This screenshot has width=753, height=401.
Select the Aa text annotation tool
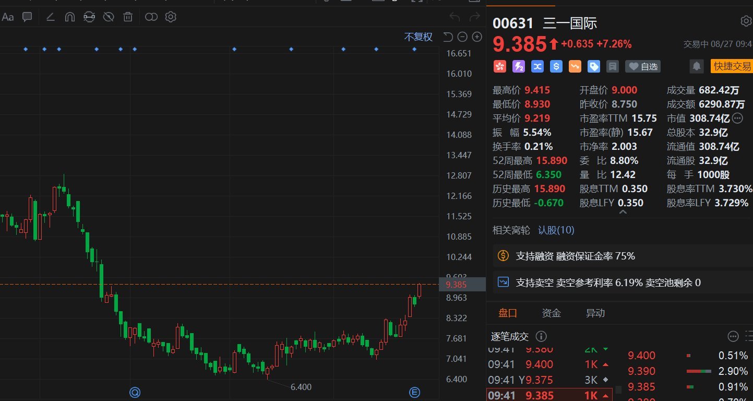click(x=8, y=17)
